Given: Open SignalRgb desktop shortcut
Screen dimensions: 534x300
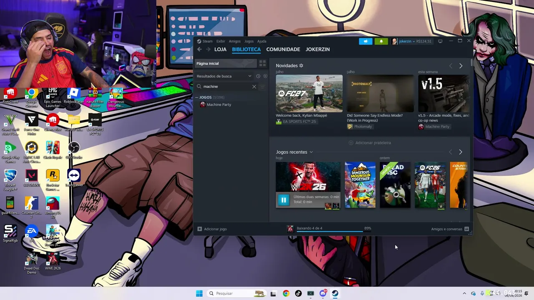Looking at the screenshot, I should click(10, 234).
